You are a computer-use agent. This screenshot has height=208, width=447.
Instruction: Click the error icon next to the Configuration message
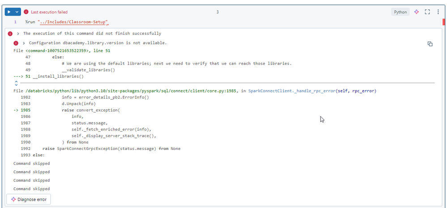[16, 43]
